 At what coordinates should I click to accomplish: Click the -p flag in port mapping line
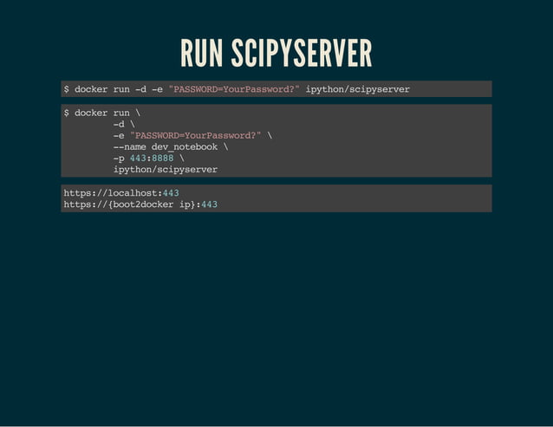coord(119,159)
